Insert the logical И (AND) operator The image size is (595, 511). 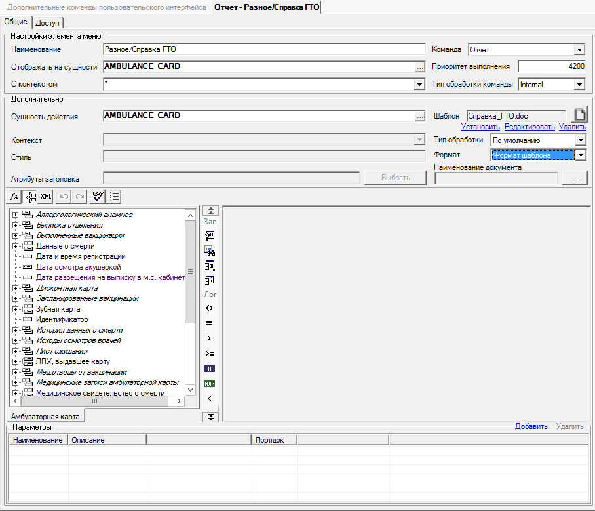click(x=210, y=369)
